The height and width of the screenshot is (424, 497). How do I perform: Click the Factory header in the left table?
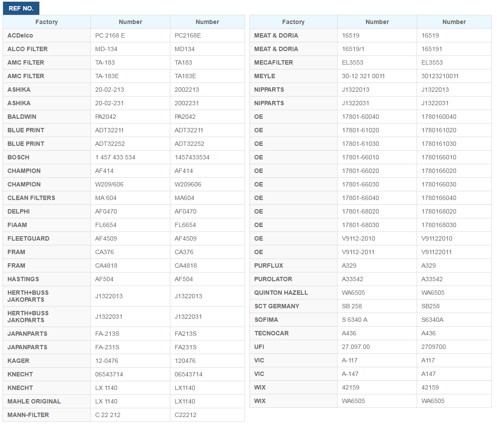47,22
